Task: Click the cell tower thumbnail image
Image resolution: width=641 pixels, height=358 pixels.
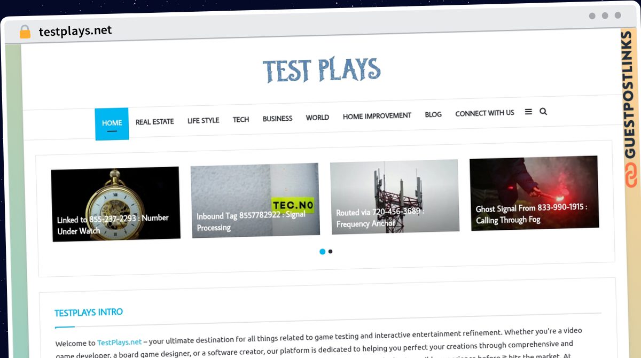Action: coord(395,196)
